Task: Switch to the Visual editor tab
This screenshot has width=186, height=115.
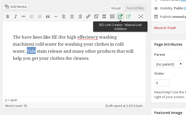Action: 116,8
